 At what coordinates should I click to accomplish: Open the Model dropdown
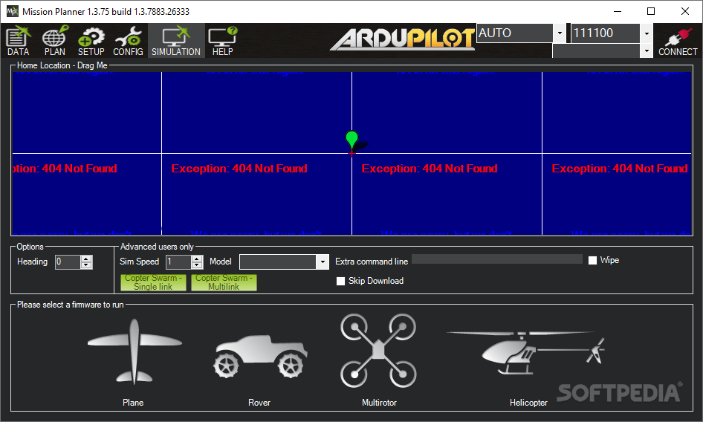pos(323,262)
